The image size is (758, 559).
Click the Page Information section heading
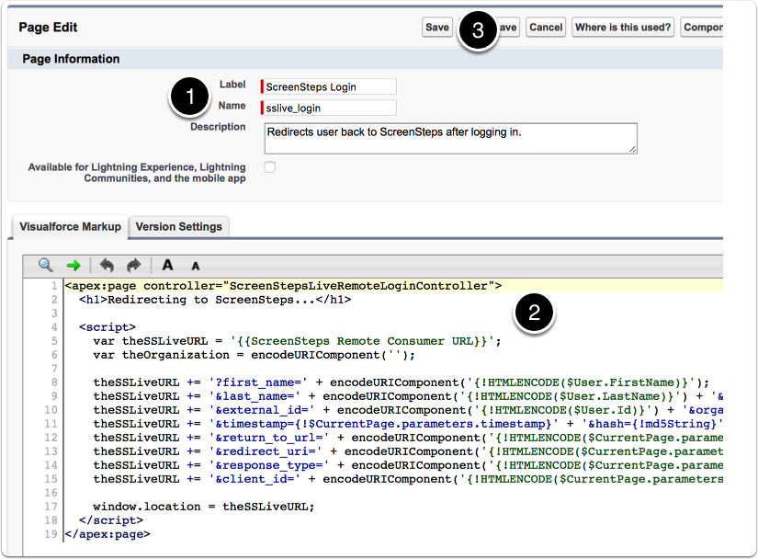pyautogui.click(x=71, y=59)
